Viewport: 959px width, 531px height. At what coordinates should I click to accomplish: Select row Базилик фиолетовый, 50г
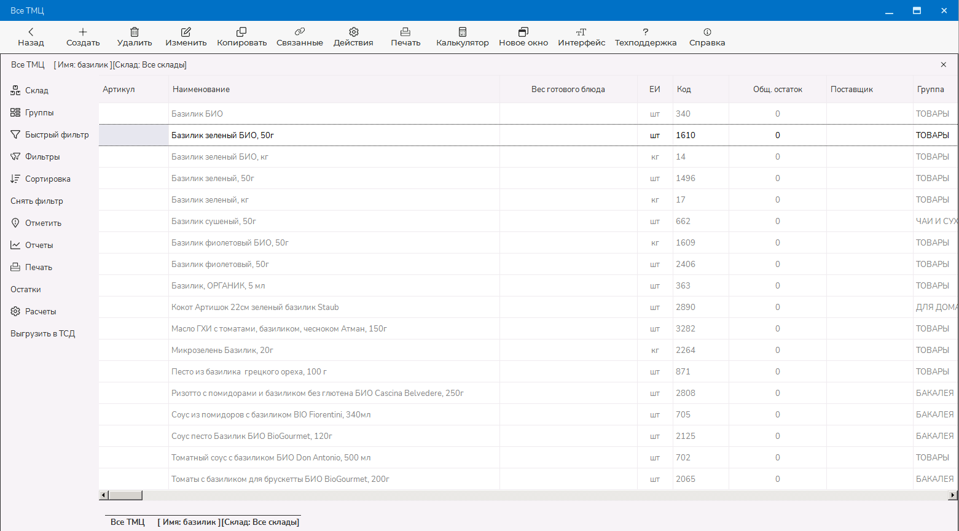pyautogui.click(x=528, y=264)
